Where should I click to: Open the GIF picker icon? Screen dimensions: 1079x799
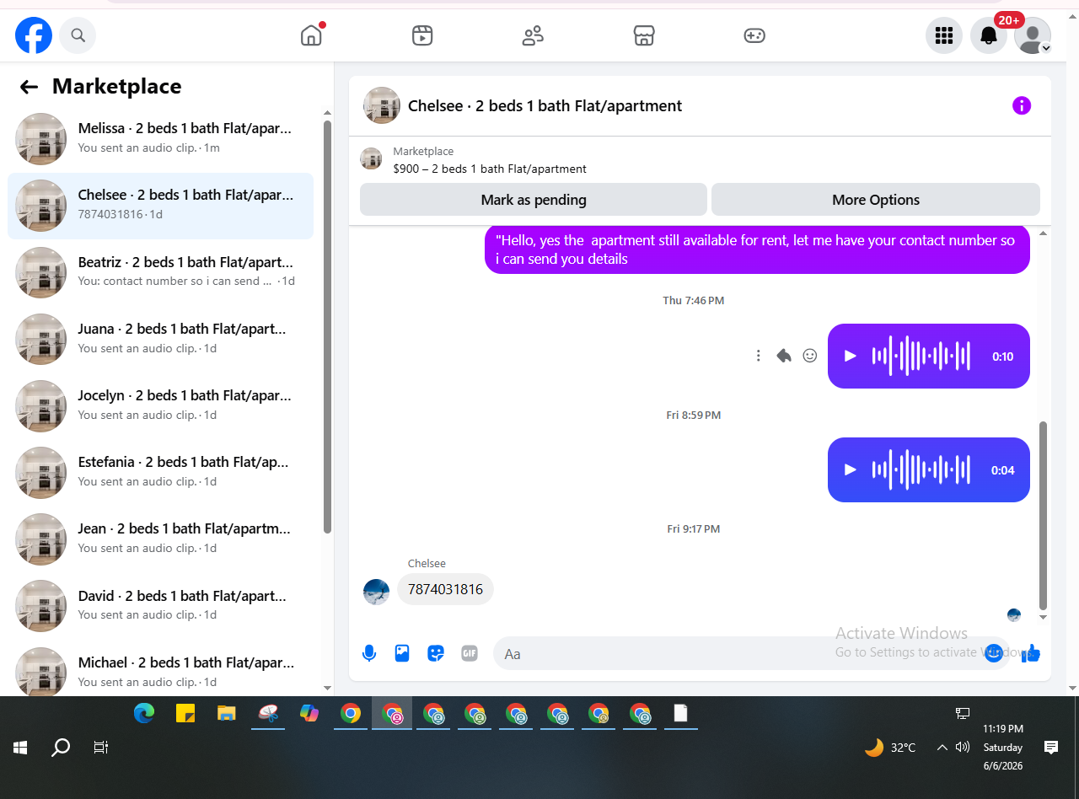(x=470, y=653)
